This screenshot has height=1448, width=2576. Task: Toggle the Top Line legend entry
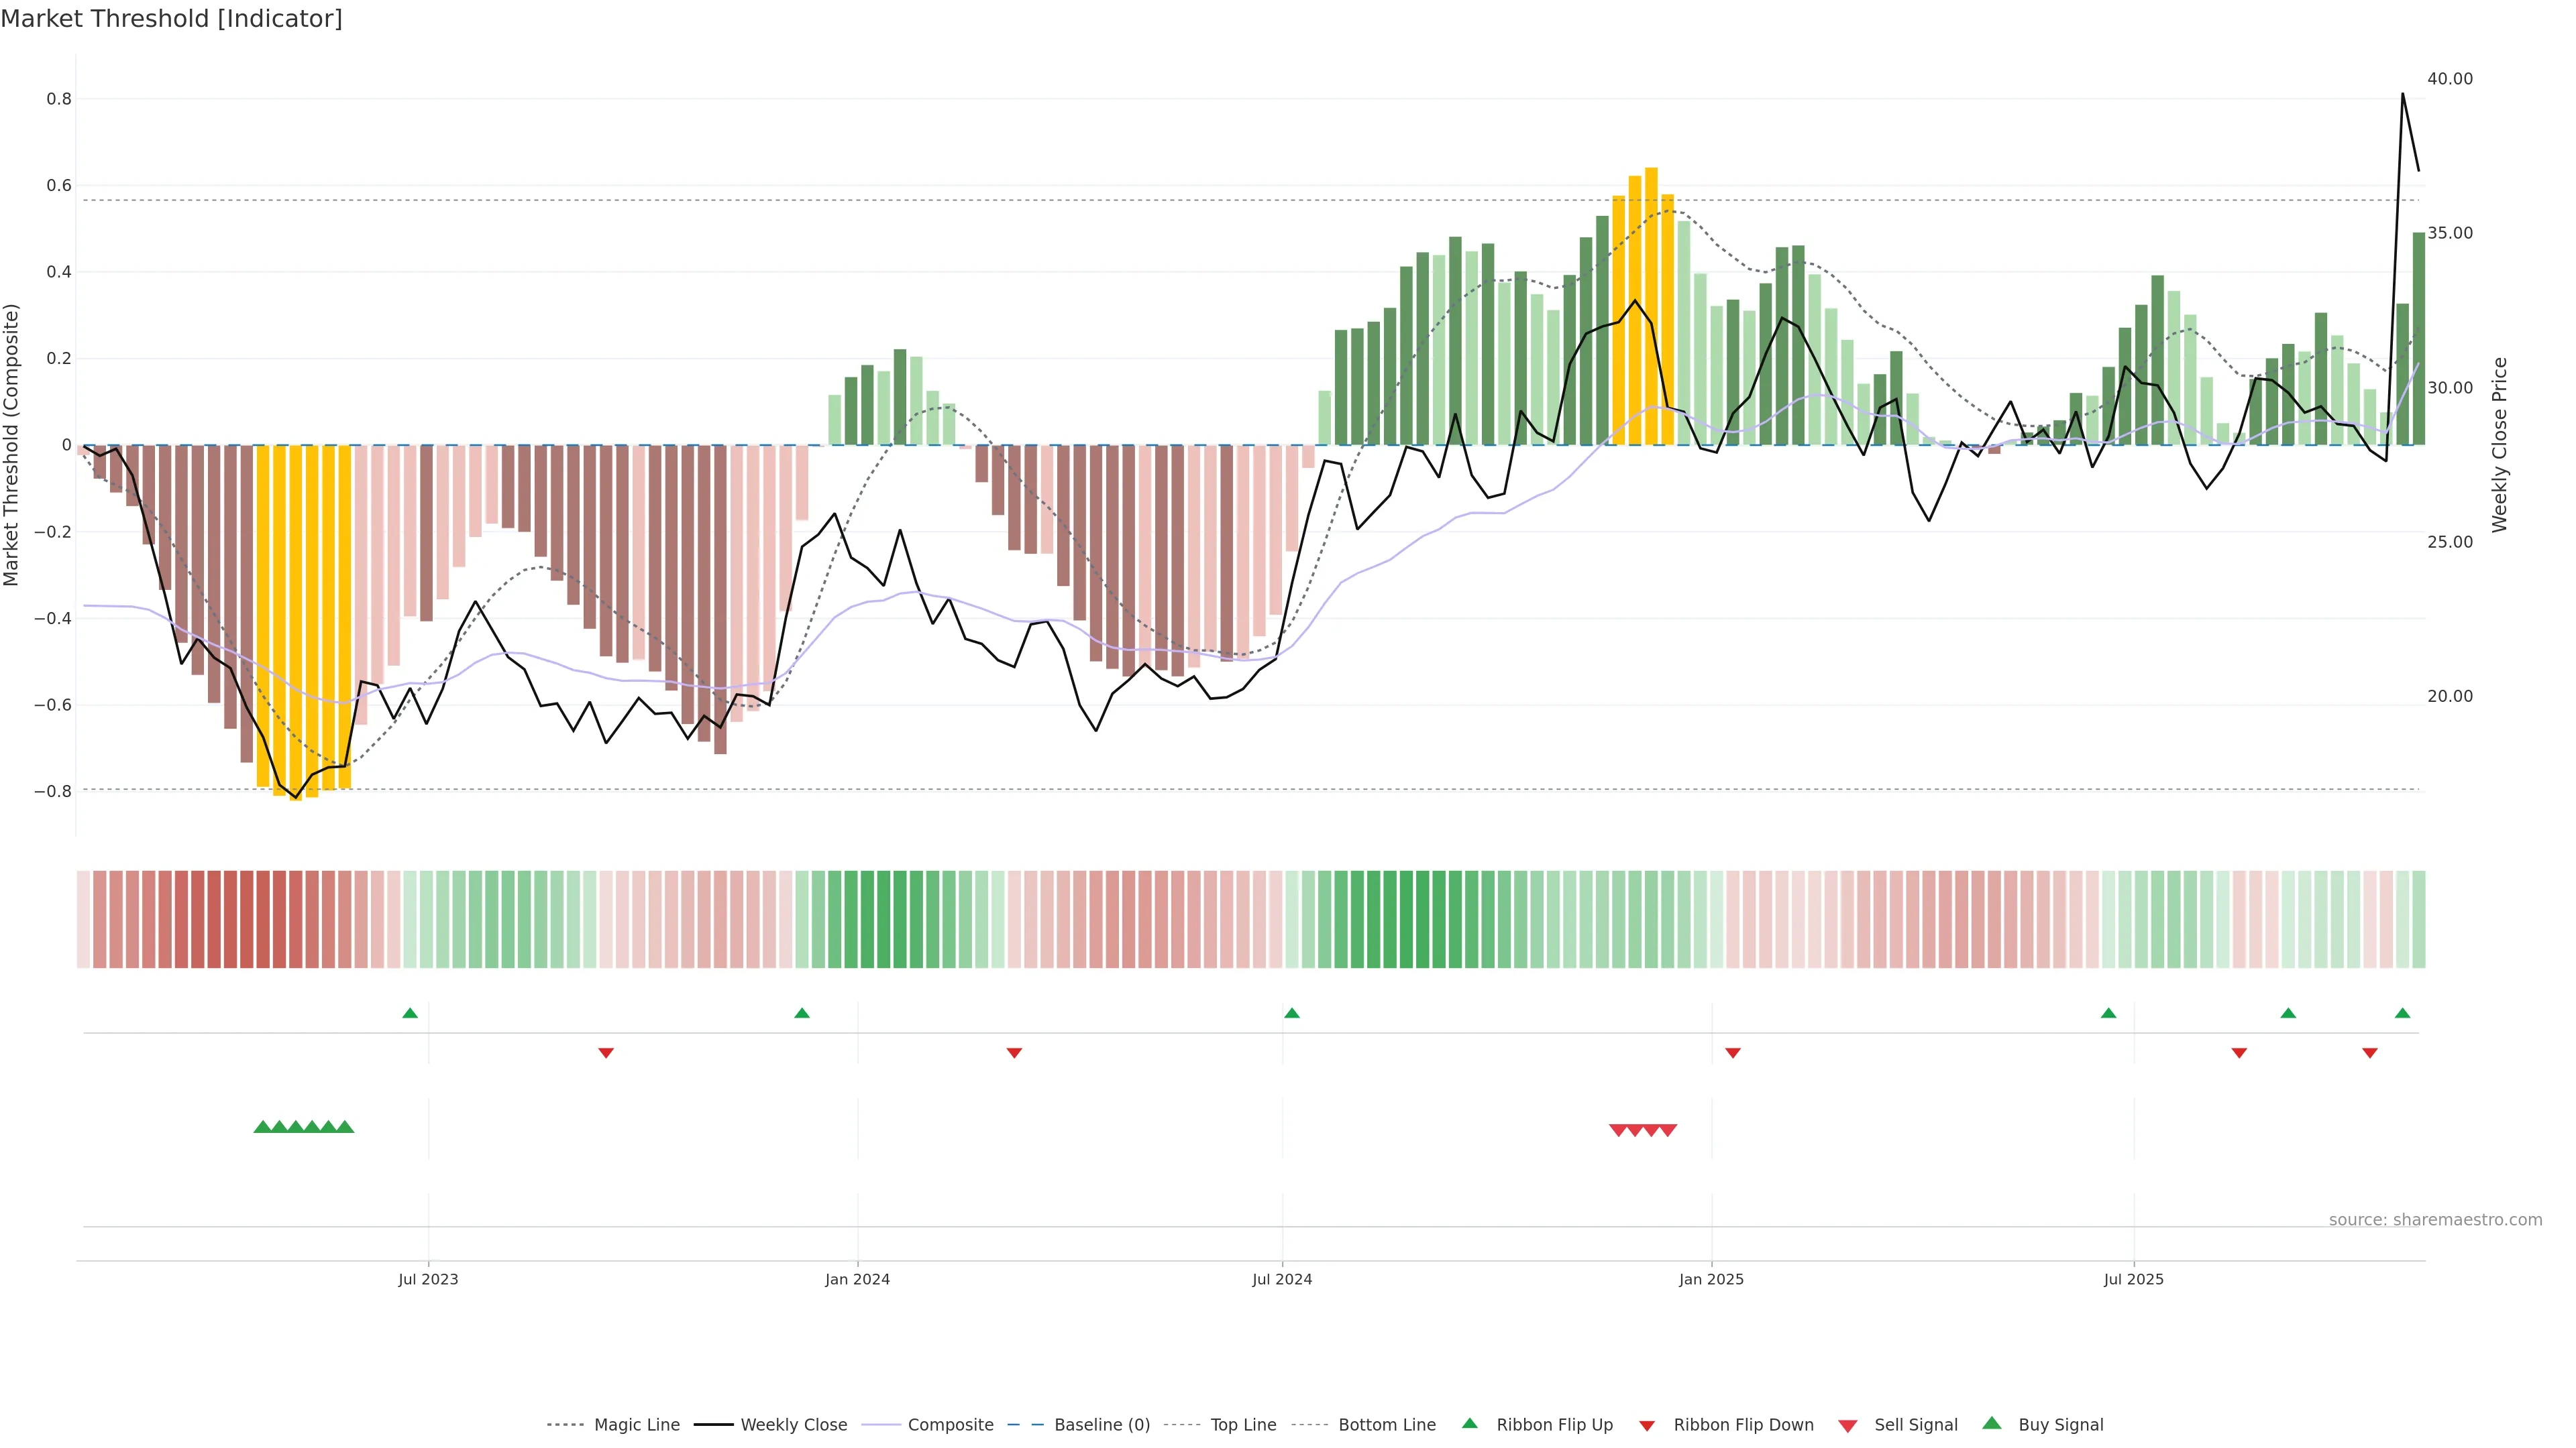1243,1425
